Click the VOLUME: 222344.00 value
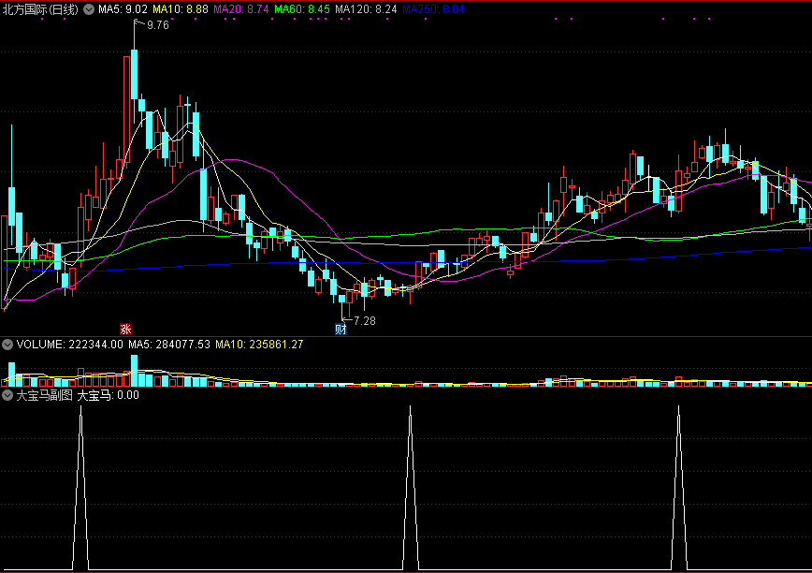Image resolution: width=812 pixels, height=573 pixels. tap(70, 345)
